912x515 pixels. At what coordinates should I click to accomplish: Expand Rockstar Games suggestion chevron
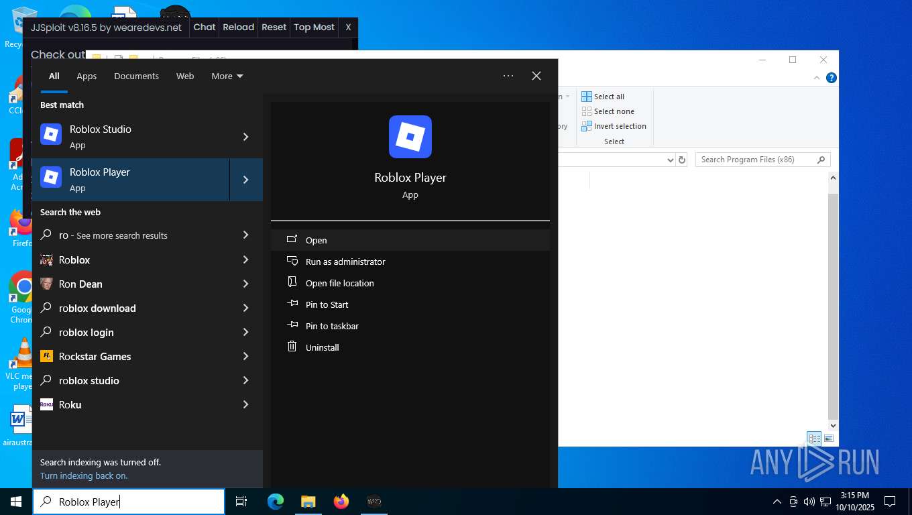click(x=246, y=356)
